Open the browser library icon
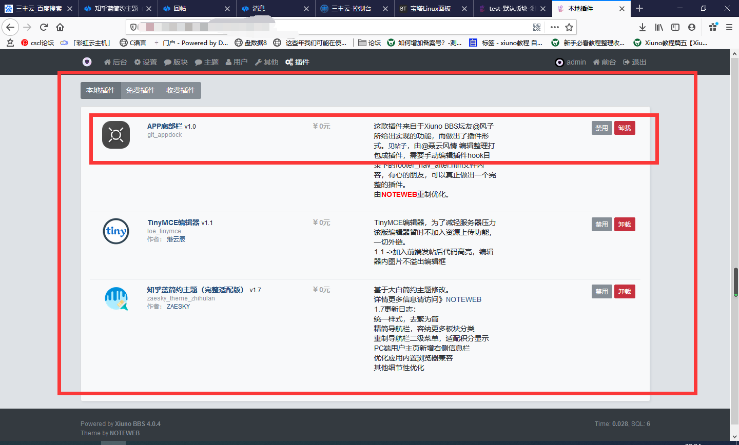Image resolution: width=739 pixels, height=445 pixels. (x=659, y=27)
